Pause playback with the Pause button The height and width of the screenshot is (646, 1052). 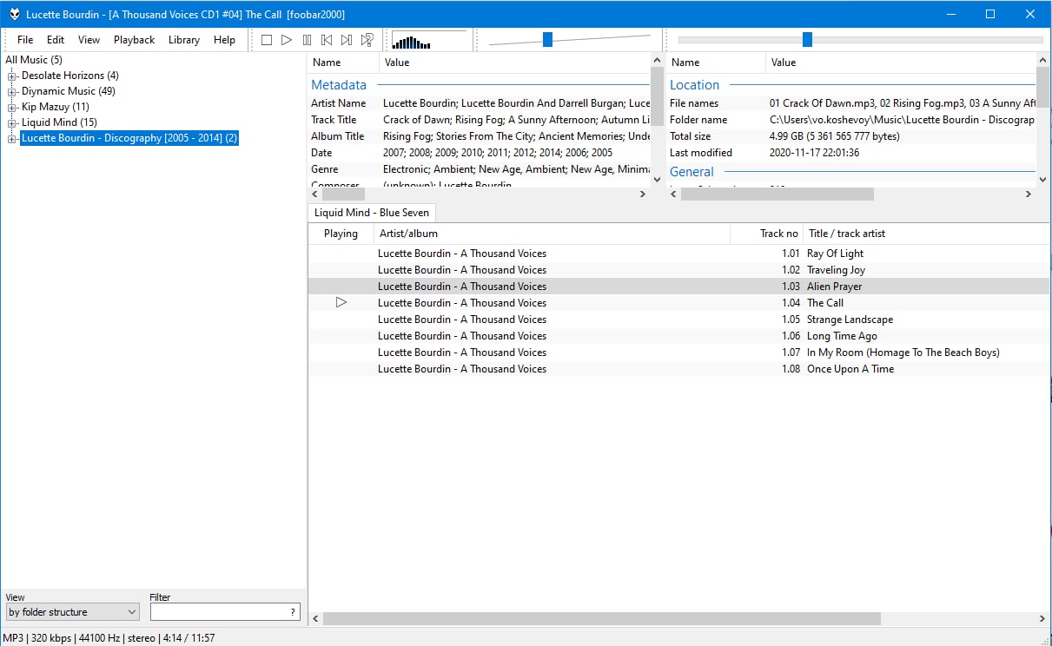[307, 40]
